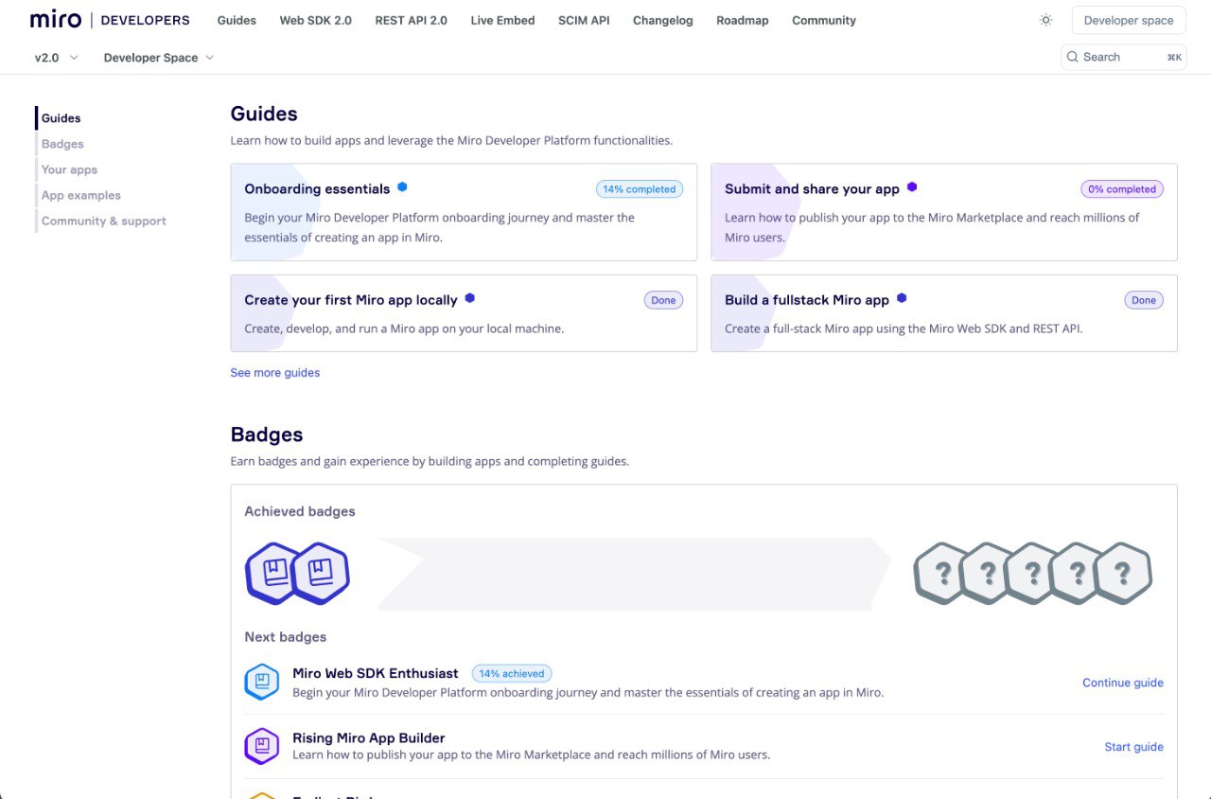
Task: Click the last locked question-mark badge
Action: coord(1123,573)
